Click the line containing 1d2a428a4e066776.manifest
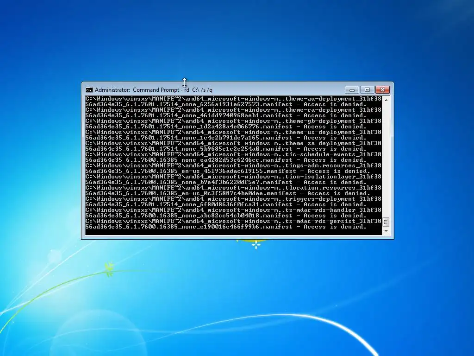474x356 pixels. point(226,127)
